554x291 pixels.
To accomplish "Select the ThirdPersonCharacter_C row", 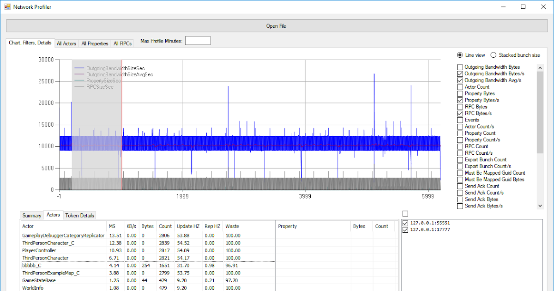I will click(147, 243).
